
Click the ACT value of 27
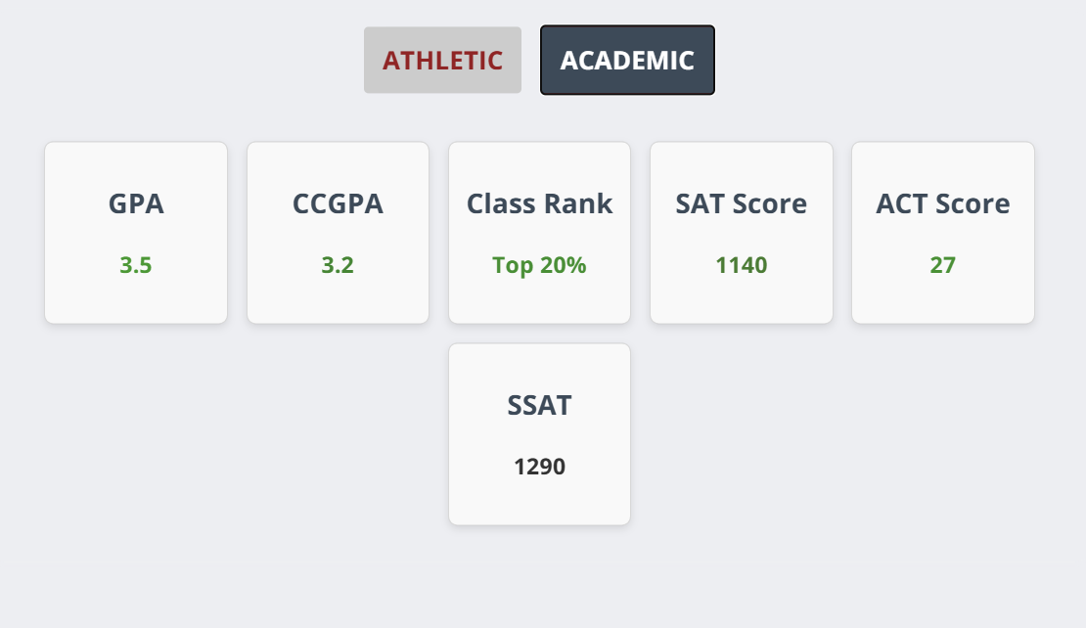point(942,265)
